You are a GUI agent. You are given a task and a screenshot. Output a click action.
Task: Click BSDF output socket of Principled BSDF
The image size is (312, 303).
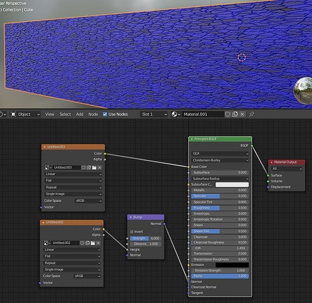point(252,145)
